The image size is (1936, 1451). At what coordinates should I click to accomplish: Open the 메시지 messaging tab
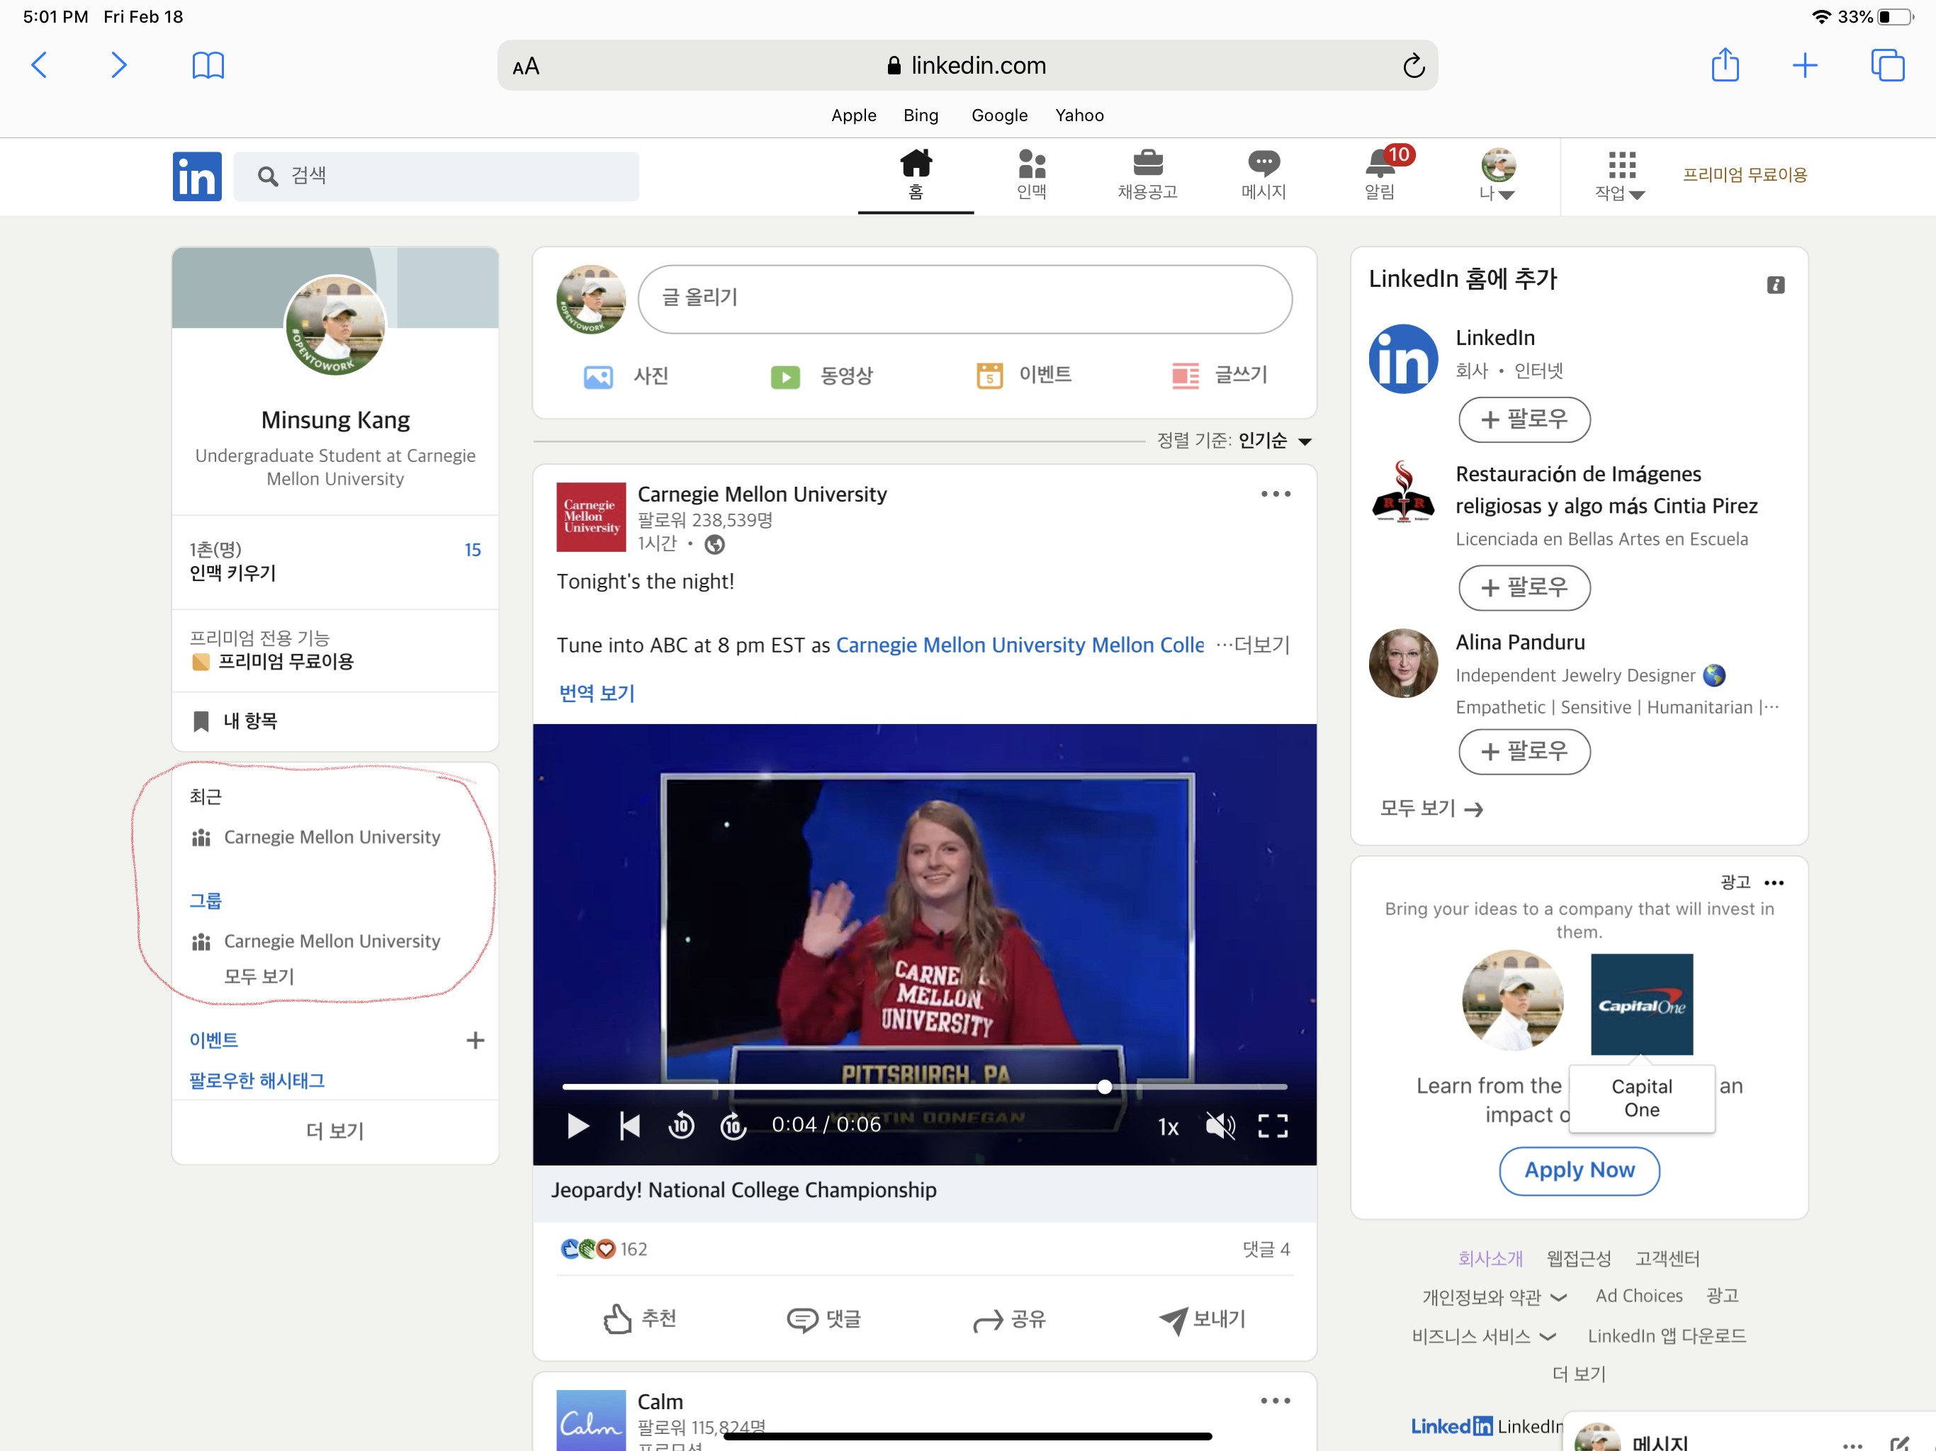1264,175
